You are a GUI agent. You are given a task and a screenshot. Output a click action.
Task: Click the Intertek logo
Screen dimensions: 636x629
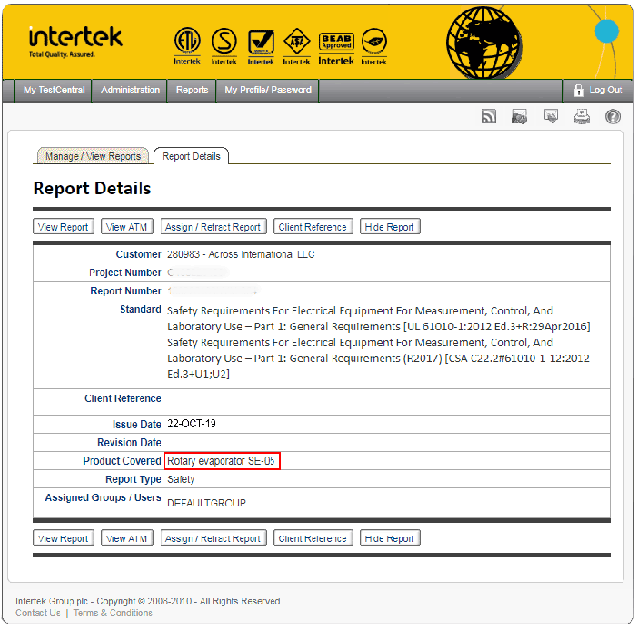pyautogui.click(x=75, y=41)
